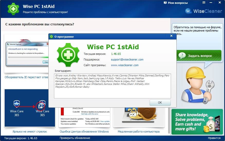Click the Windows Update error thumbnail

pos(84,117)
